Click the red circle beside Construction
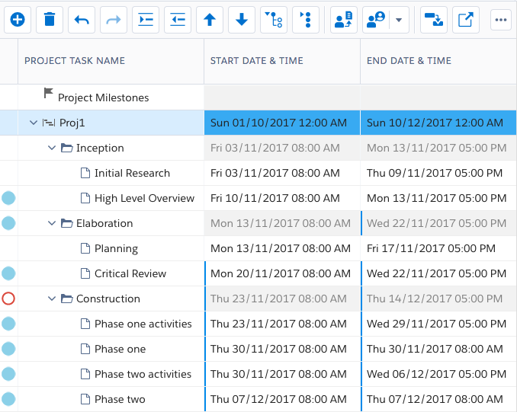The width and height of the screenshot is (517, 412). point(8,299)
